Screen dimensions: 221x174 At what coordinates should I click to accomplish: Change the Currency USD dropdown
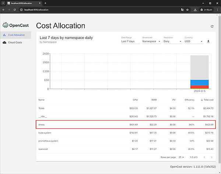tap(193, 42)
